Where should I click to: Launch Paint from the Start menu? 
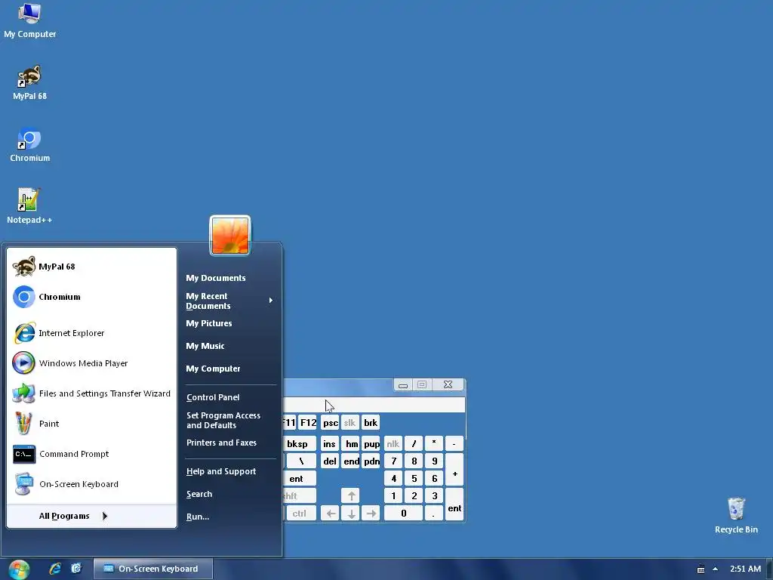click(x=92, y=424)
